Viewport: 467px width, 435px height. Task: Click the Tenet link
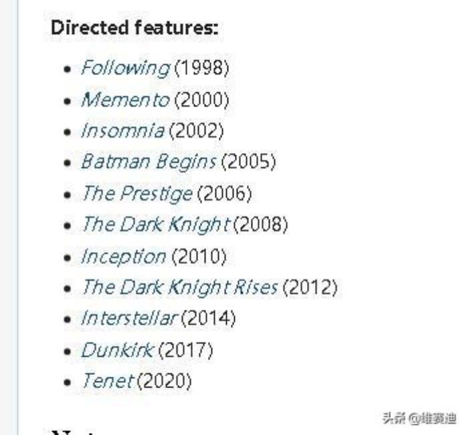[107, 382]
